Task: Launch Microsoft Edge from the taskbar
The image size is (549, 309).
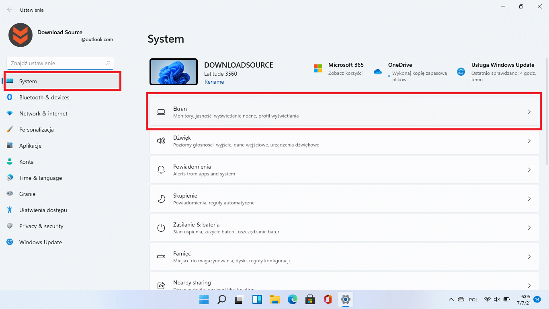Action: (x=293, y=299)
